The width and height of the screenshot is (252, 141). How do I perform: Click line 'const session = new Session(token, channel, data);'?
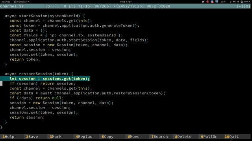(69, 45)
